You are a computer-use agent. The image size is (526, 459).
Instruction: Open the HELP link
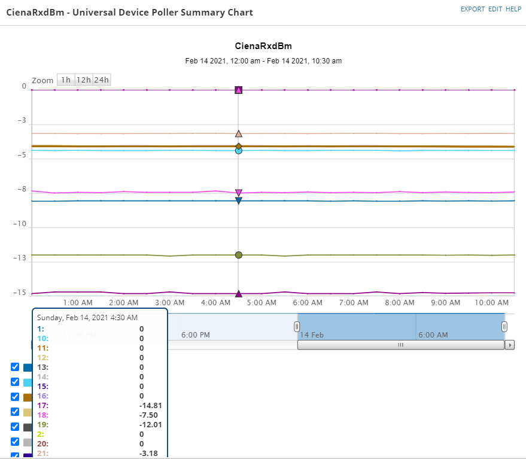pos(513,9)
